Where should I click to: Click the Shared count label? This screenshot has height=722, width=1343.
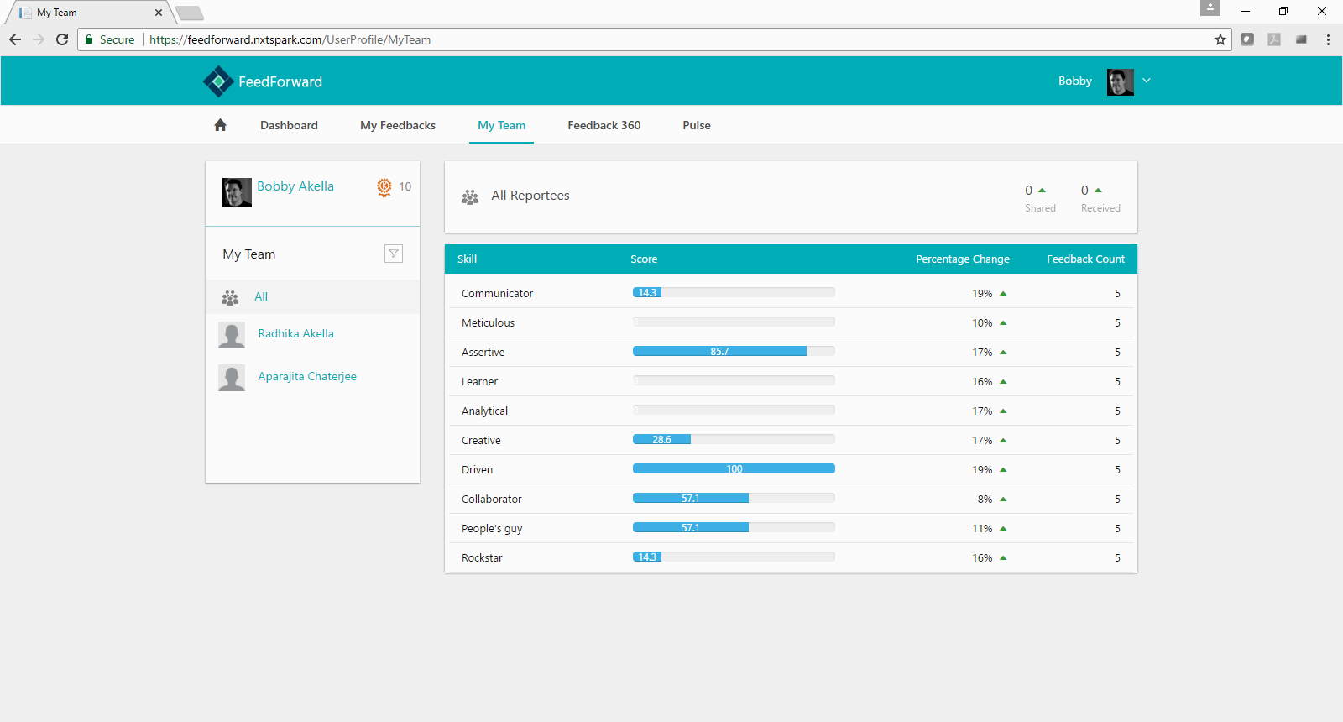1040,208
